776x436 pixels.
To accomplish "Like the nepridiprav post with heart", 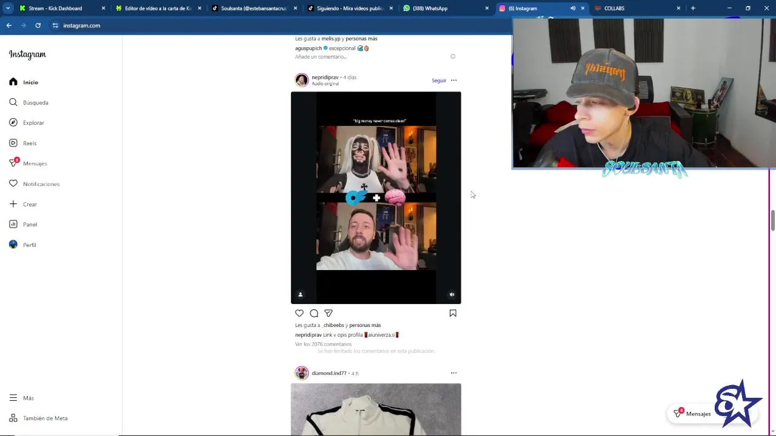I will tap(299, 313).
